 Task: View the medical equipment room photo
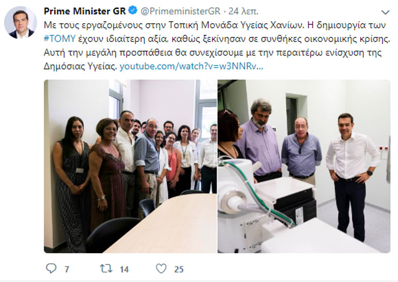point(304,166)
